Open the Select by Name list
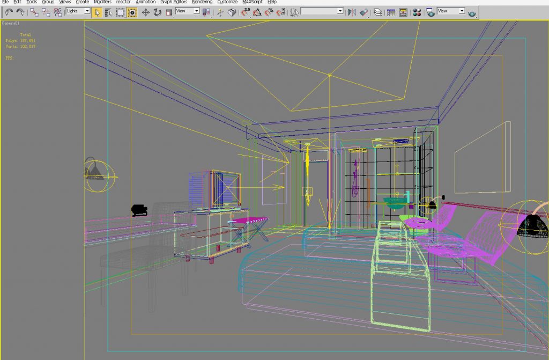Image resolution: width=549 pixels, height=360 pixels. [x=109, y=12]
